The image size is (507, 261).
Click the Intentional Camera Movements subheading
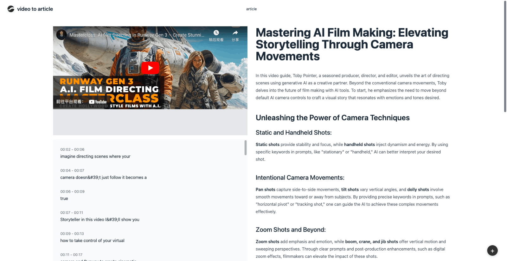[300, 178]
